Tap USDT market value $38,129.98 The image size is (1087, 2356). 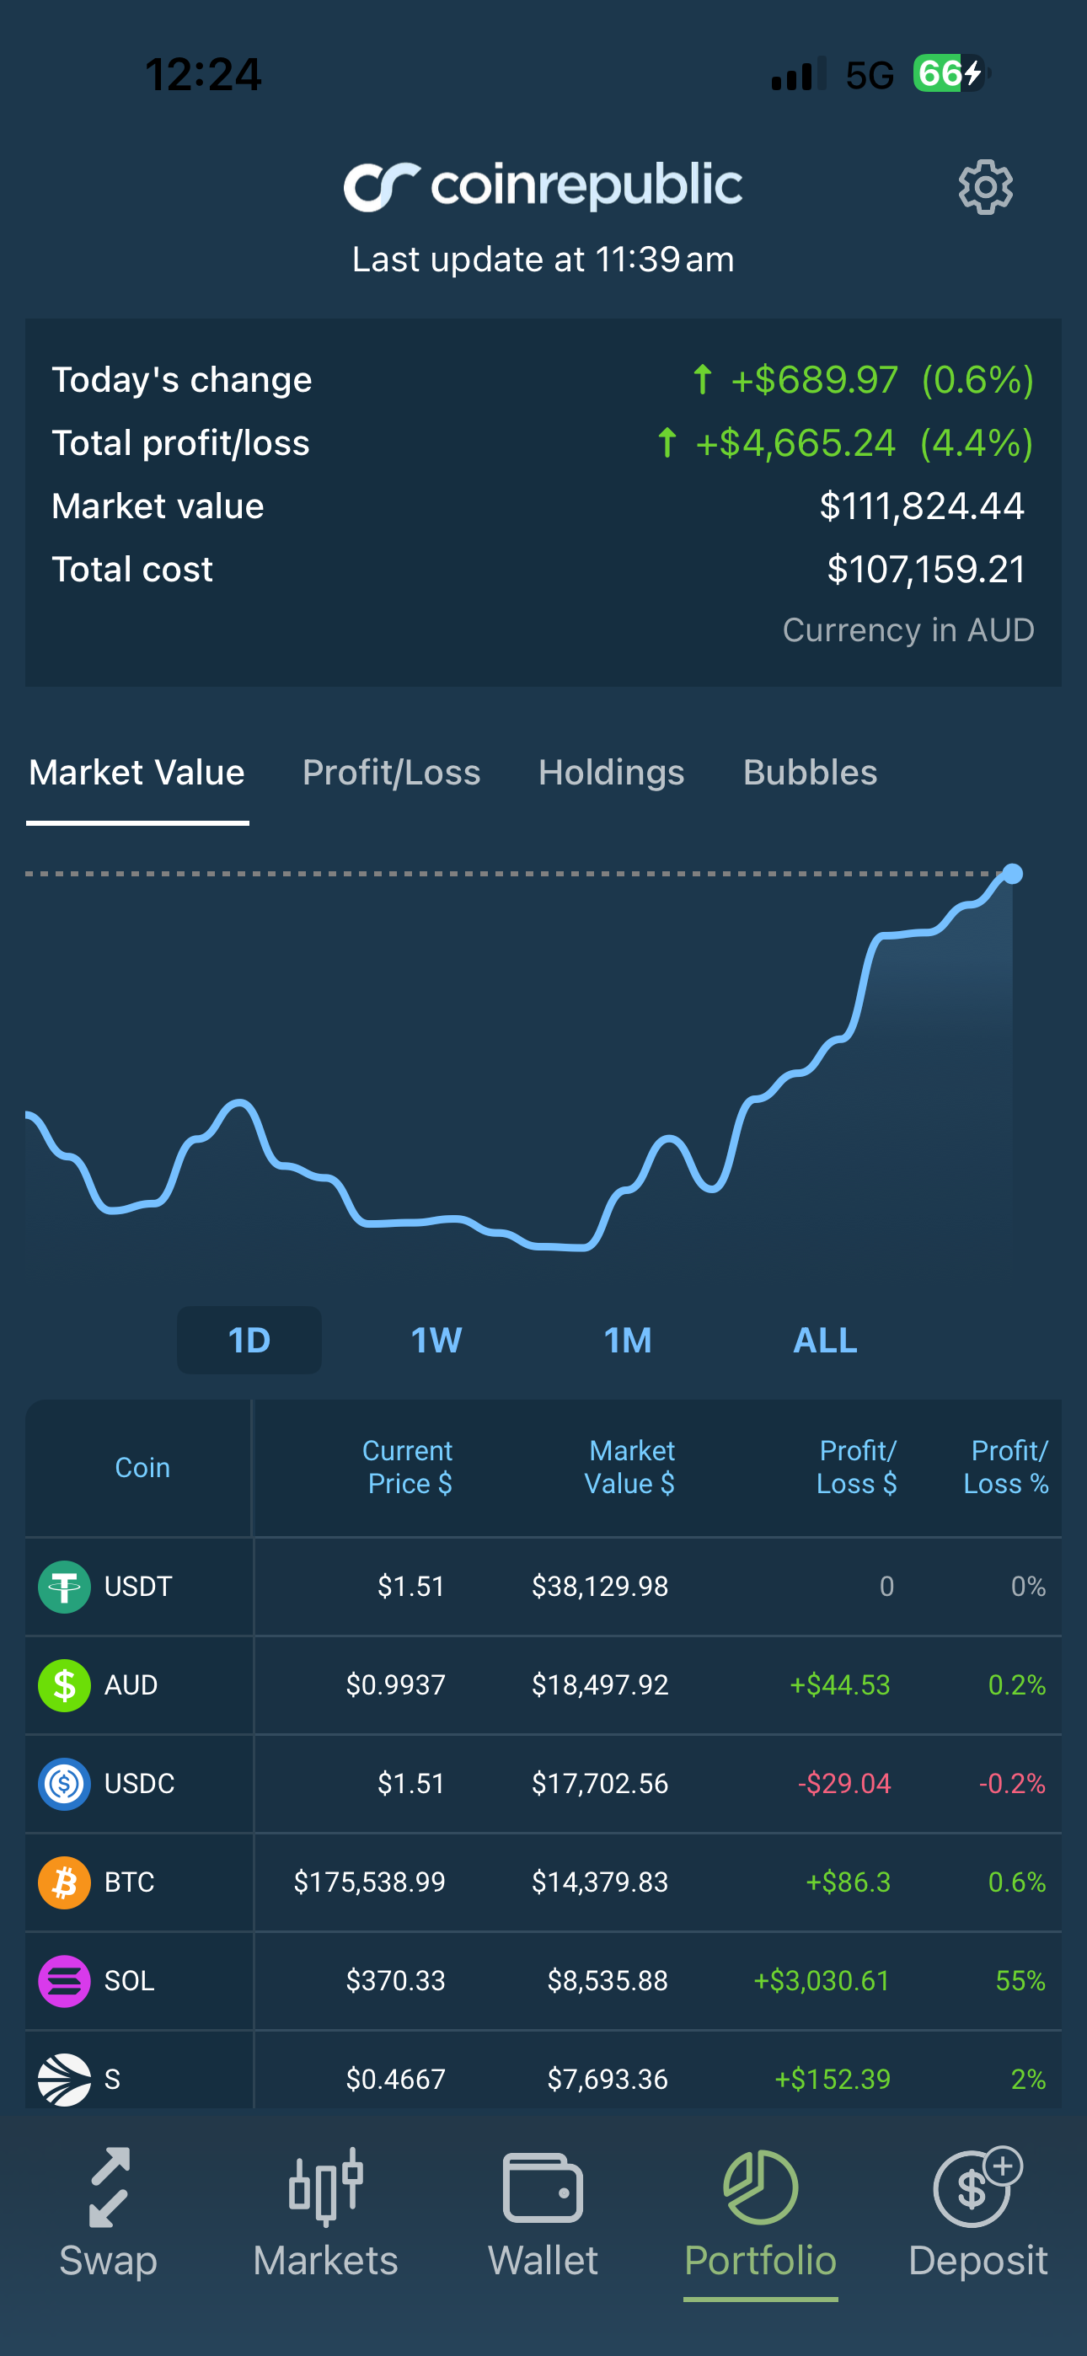[x=600, y=1587]
